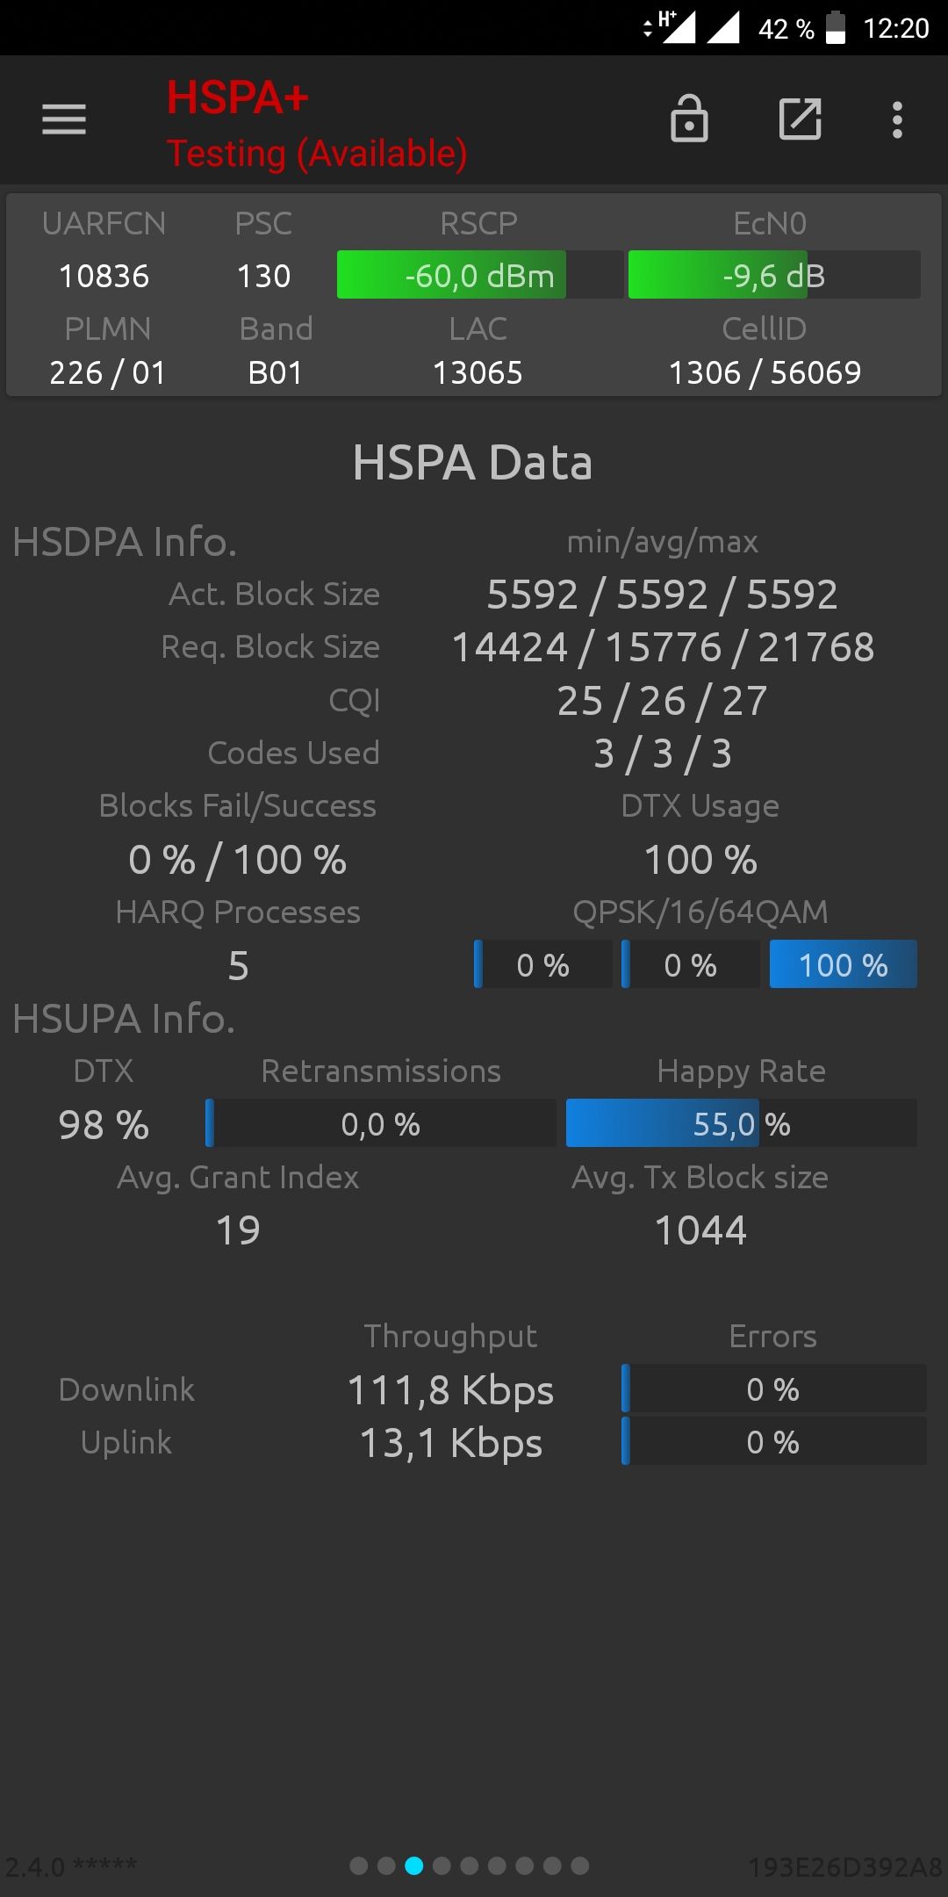Tap the RSCP -60,0 dBm bar
Image resolution: width=948 pixels, height=1897 pixels.
[480, 275]
